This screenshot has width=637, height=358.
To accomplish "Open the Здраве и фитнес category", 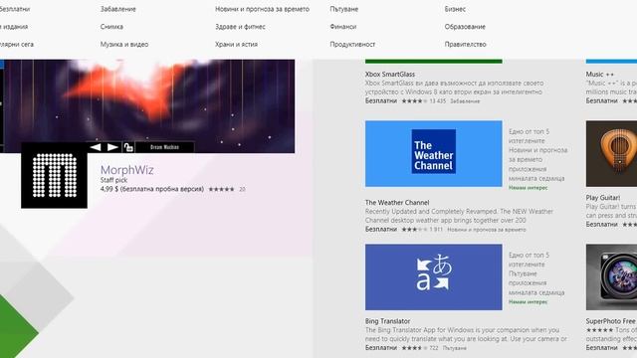I will tap(240, 27).
